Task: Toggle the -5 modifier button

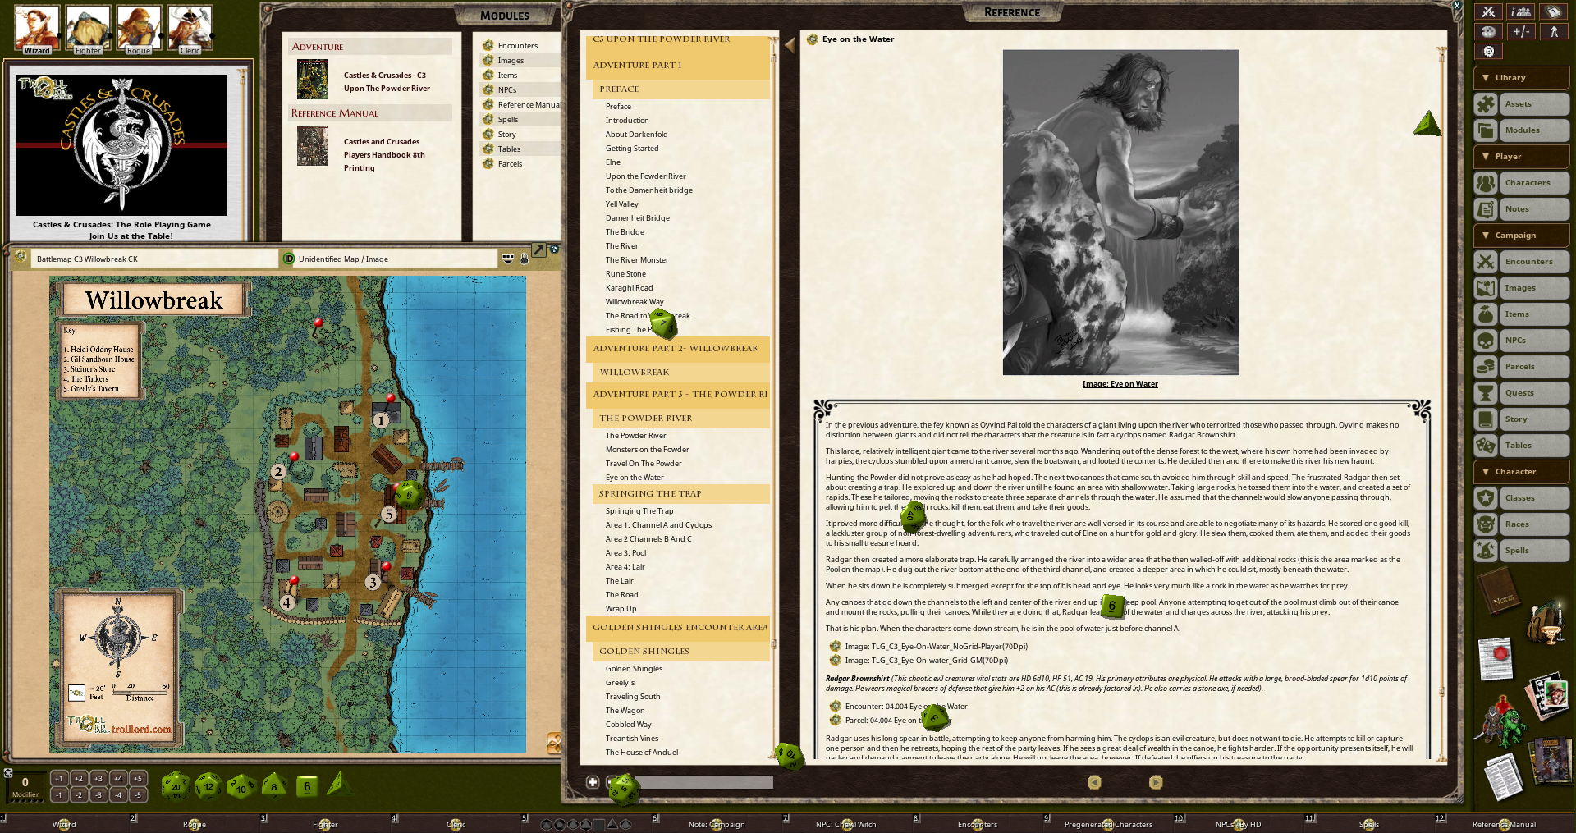Action: [138, 794]
